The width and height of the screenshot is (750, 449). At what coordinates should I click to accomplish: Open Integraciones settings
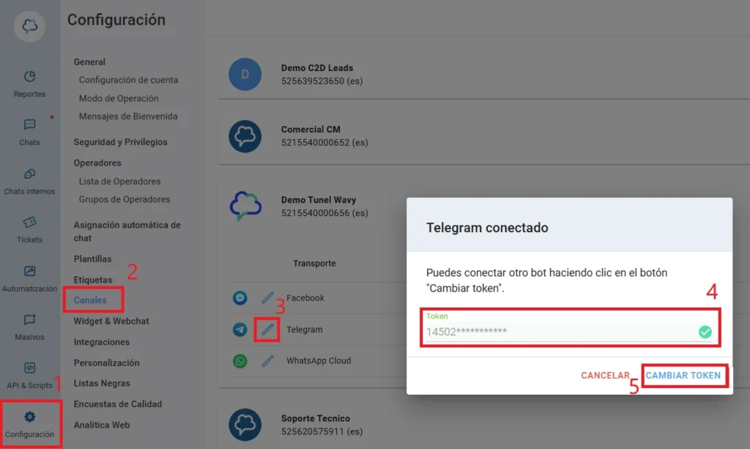coord(101,342)
